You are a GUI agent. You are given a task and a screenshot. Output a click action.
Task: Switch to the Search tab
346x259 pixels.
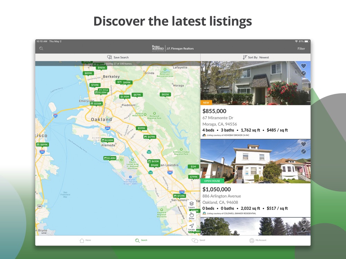point(141,240)
